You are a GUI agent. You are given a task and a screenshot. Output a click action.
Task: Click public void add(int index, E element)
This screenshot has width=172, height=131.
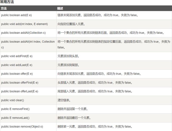[24, 24]
